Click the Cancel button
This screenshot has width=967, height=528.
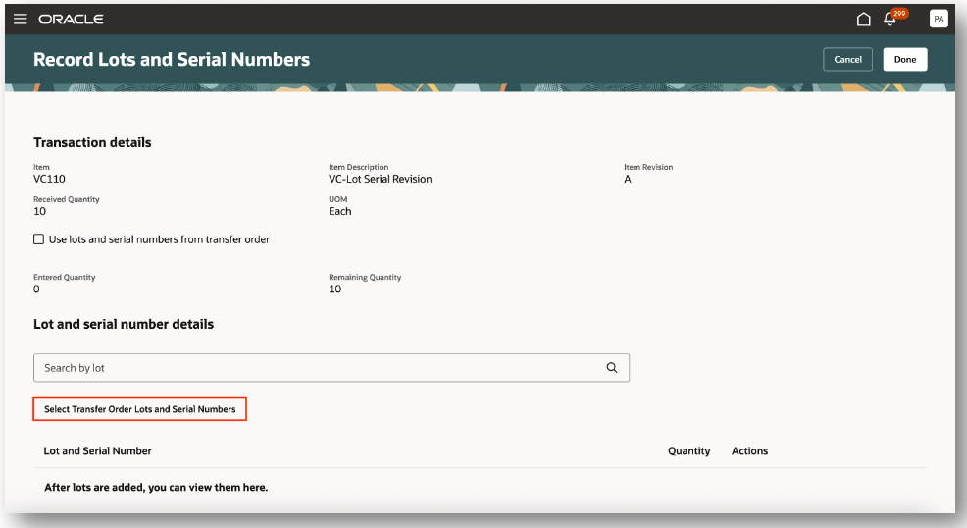click(847, 59)
